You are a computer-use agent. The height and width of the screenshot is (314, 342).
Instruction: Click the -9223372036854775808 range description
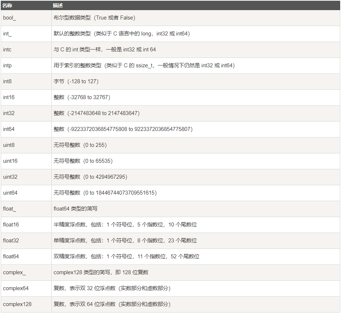123,130
